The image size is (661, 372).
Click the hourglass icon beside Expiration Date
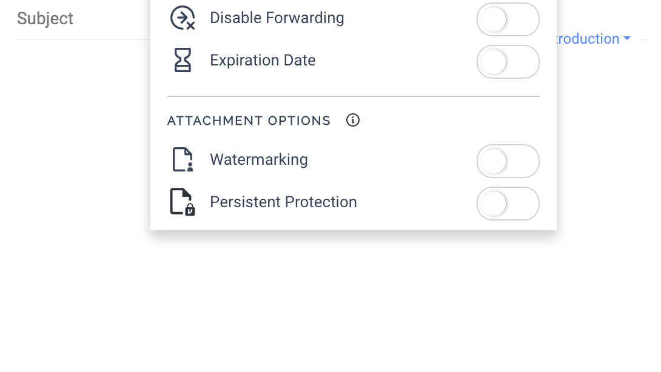point(183,60)
